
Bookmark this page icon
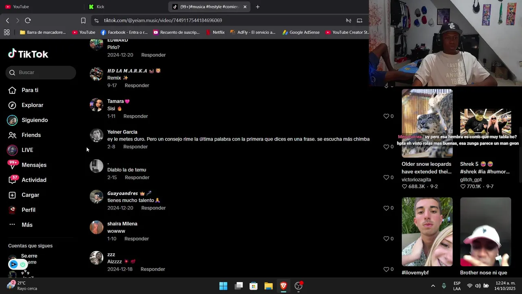83,20
